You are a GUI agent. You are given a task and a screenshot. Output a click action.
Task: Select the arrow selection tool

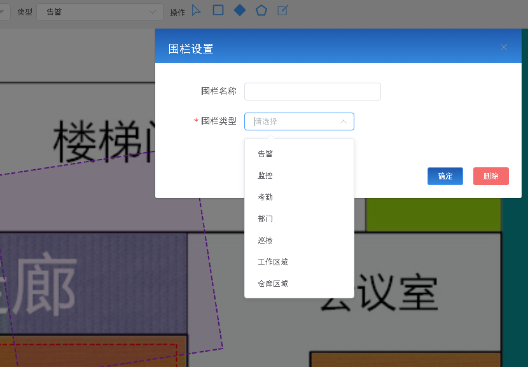click(x=196, y=10)
